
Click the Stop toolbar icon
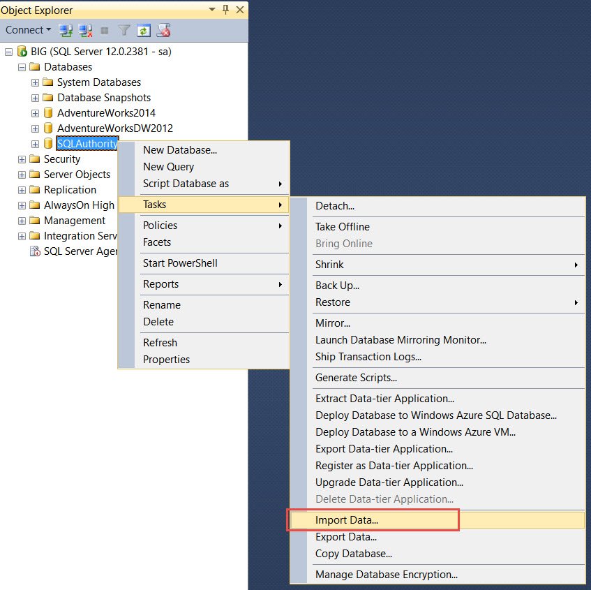coord(105,31)
